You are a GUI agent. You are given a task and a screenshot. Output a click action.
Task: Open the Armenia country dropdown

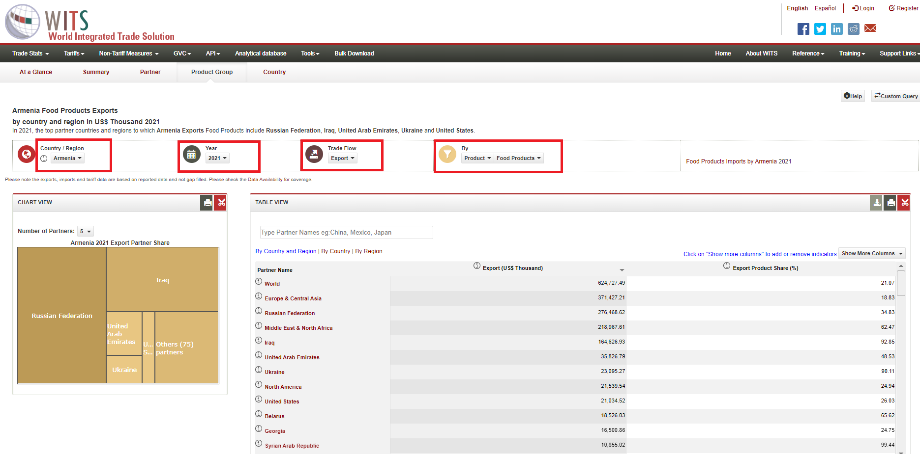[x=68, y=158]
